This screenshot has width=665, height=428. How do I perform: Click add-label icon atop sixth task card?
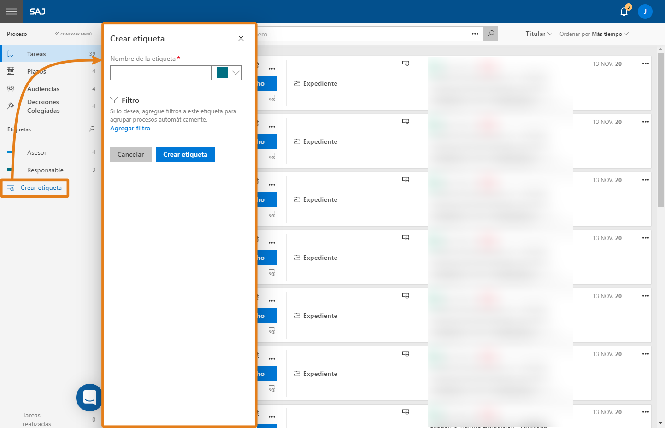point(406,354)
